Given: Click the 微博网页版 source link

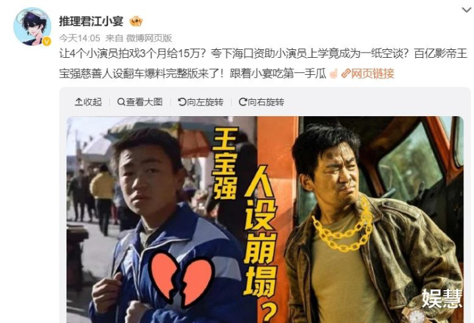Looking at the screenshot, I should point(149,38).
